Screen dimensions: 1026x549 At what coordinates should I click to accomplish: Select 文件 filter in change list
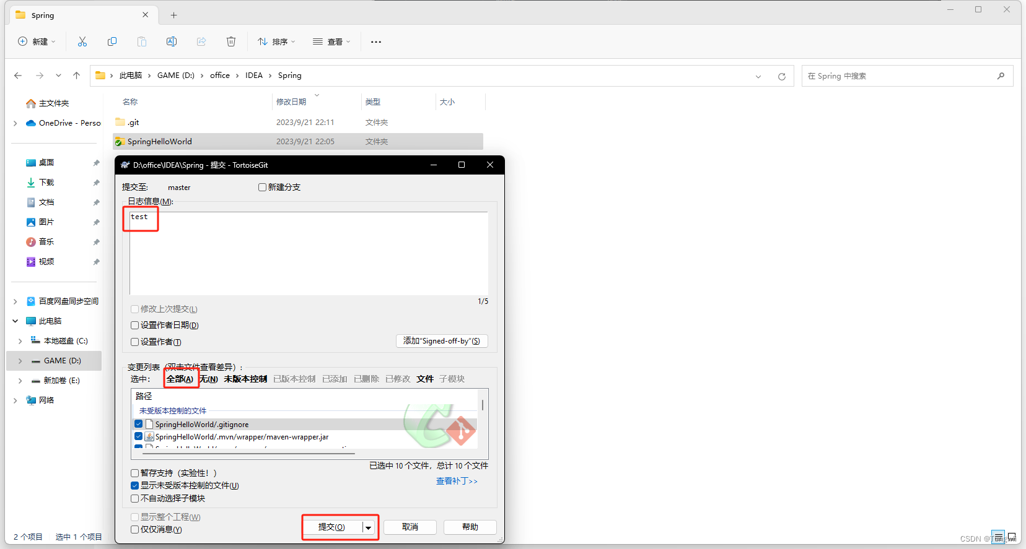425,379
